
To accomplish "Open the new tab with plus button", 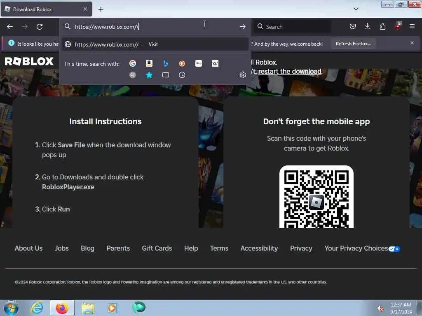I will pos(101,9).
